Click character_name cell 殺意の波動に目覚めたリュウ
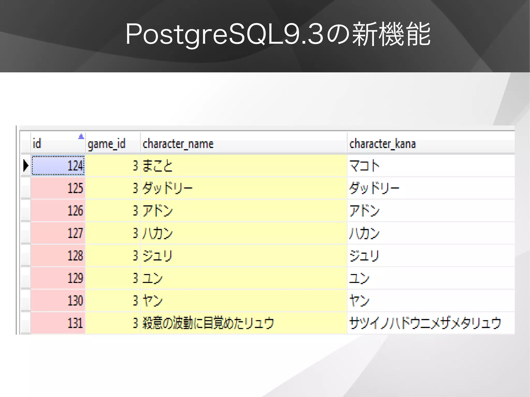 tap(244, 323)
